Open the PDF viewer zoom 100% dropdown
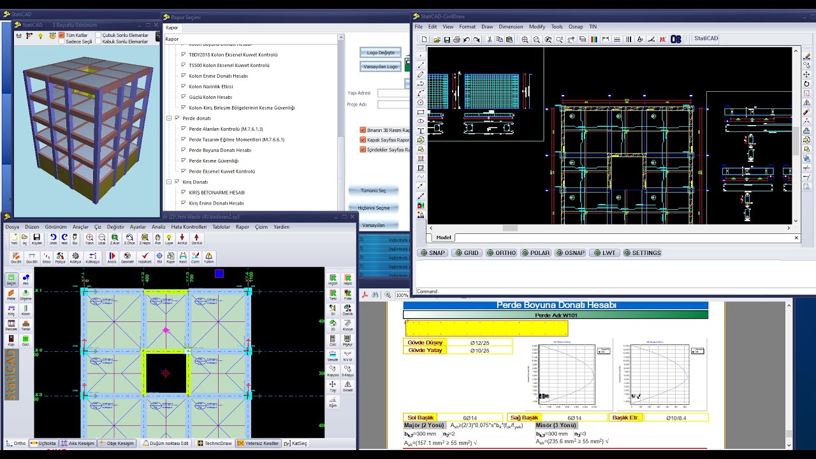Screen dimensions: 816x459 point(402,295)
